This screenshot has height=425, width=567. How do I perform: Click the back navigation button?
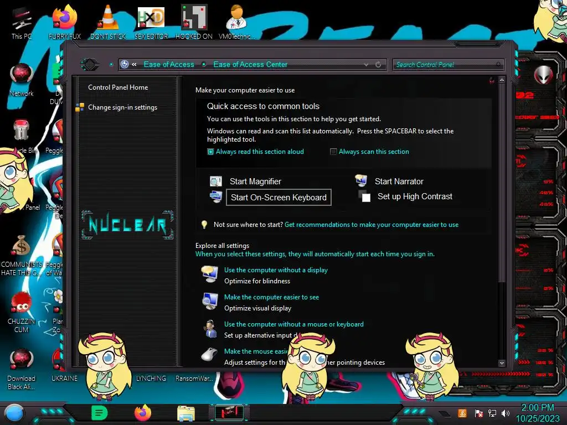click(90, 64)
